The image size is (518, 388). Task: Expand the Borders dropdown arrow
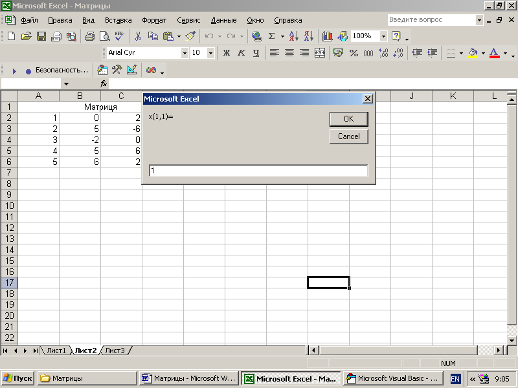[461, 53]
